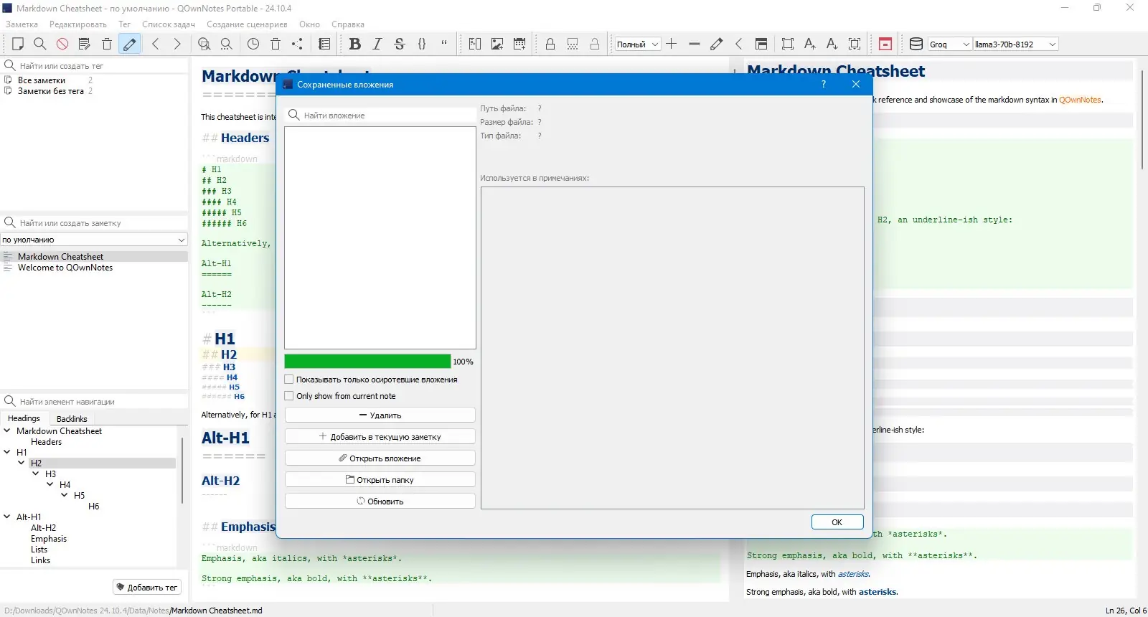Go forward with the right arrow toolbar icon
This screenshot has width=1148, height=617.
[177, 44]
